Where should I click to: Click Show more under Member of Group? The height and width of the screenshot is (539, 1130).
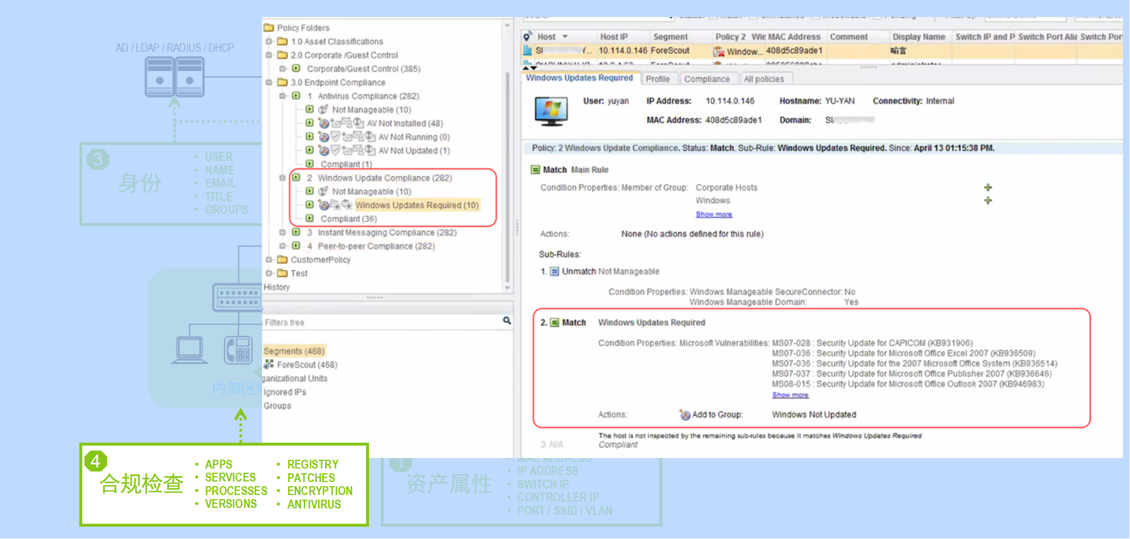(x=713, y=214)
